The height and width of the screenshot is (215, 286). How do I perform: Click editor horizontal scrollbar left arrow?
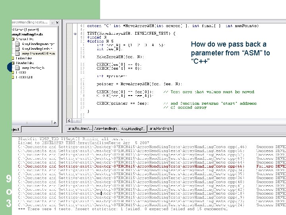tap(69, 121)
